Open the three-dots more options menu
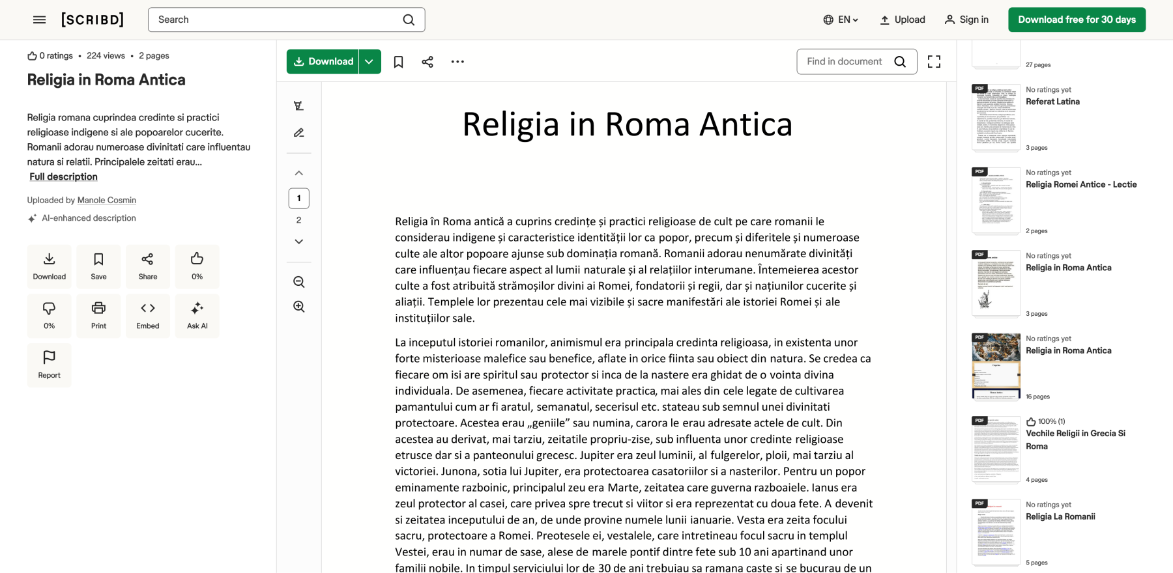 (457, 62)
